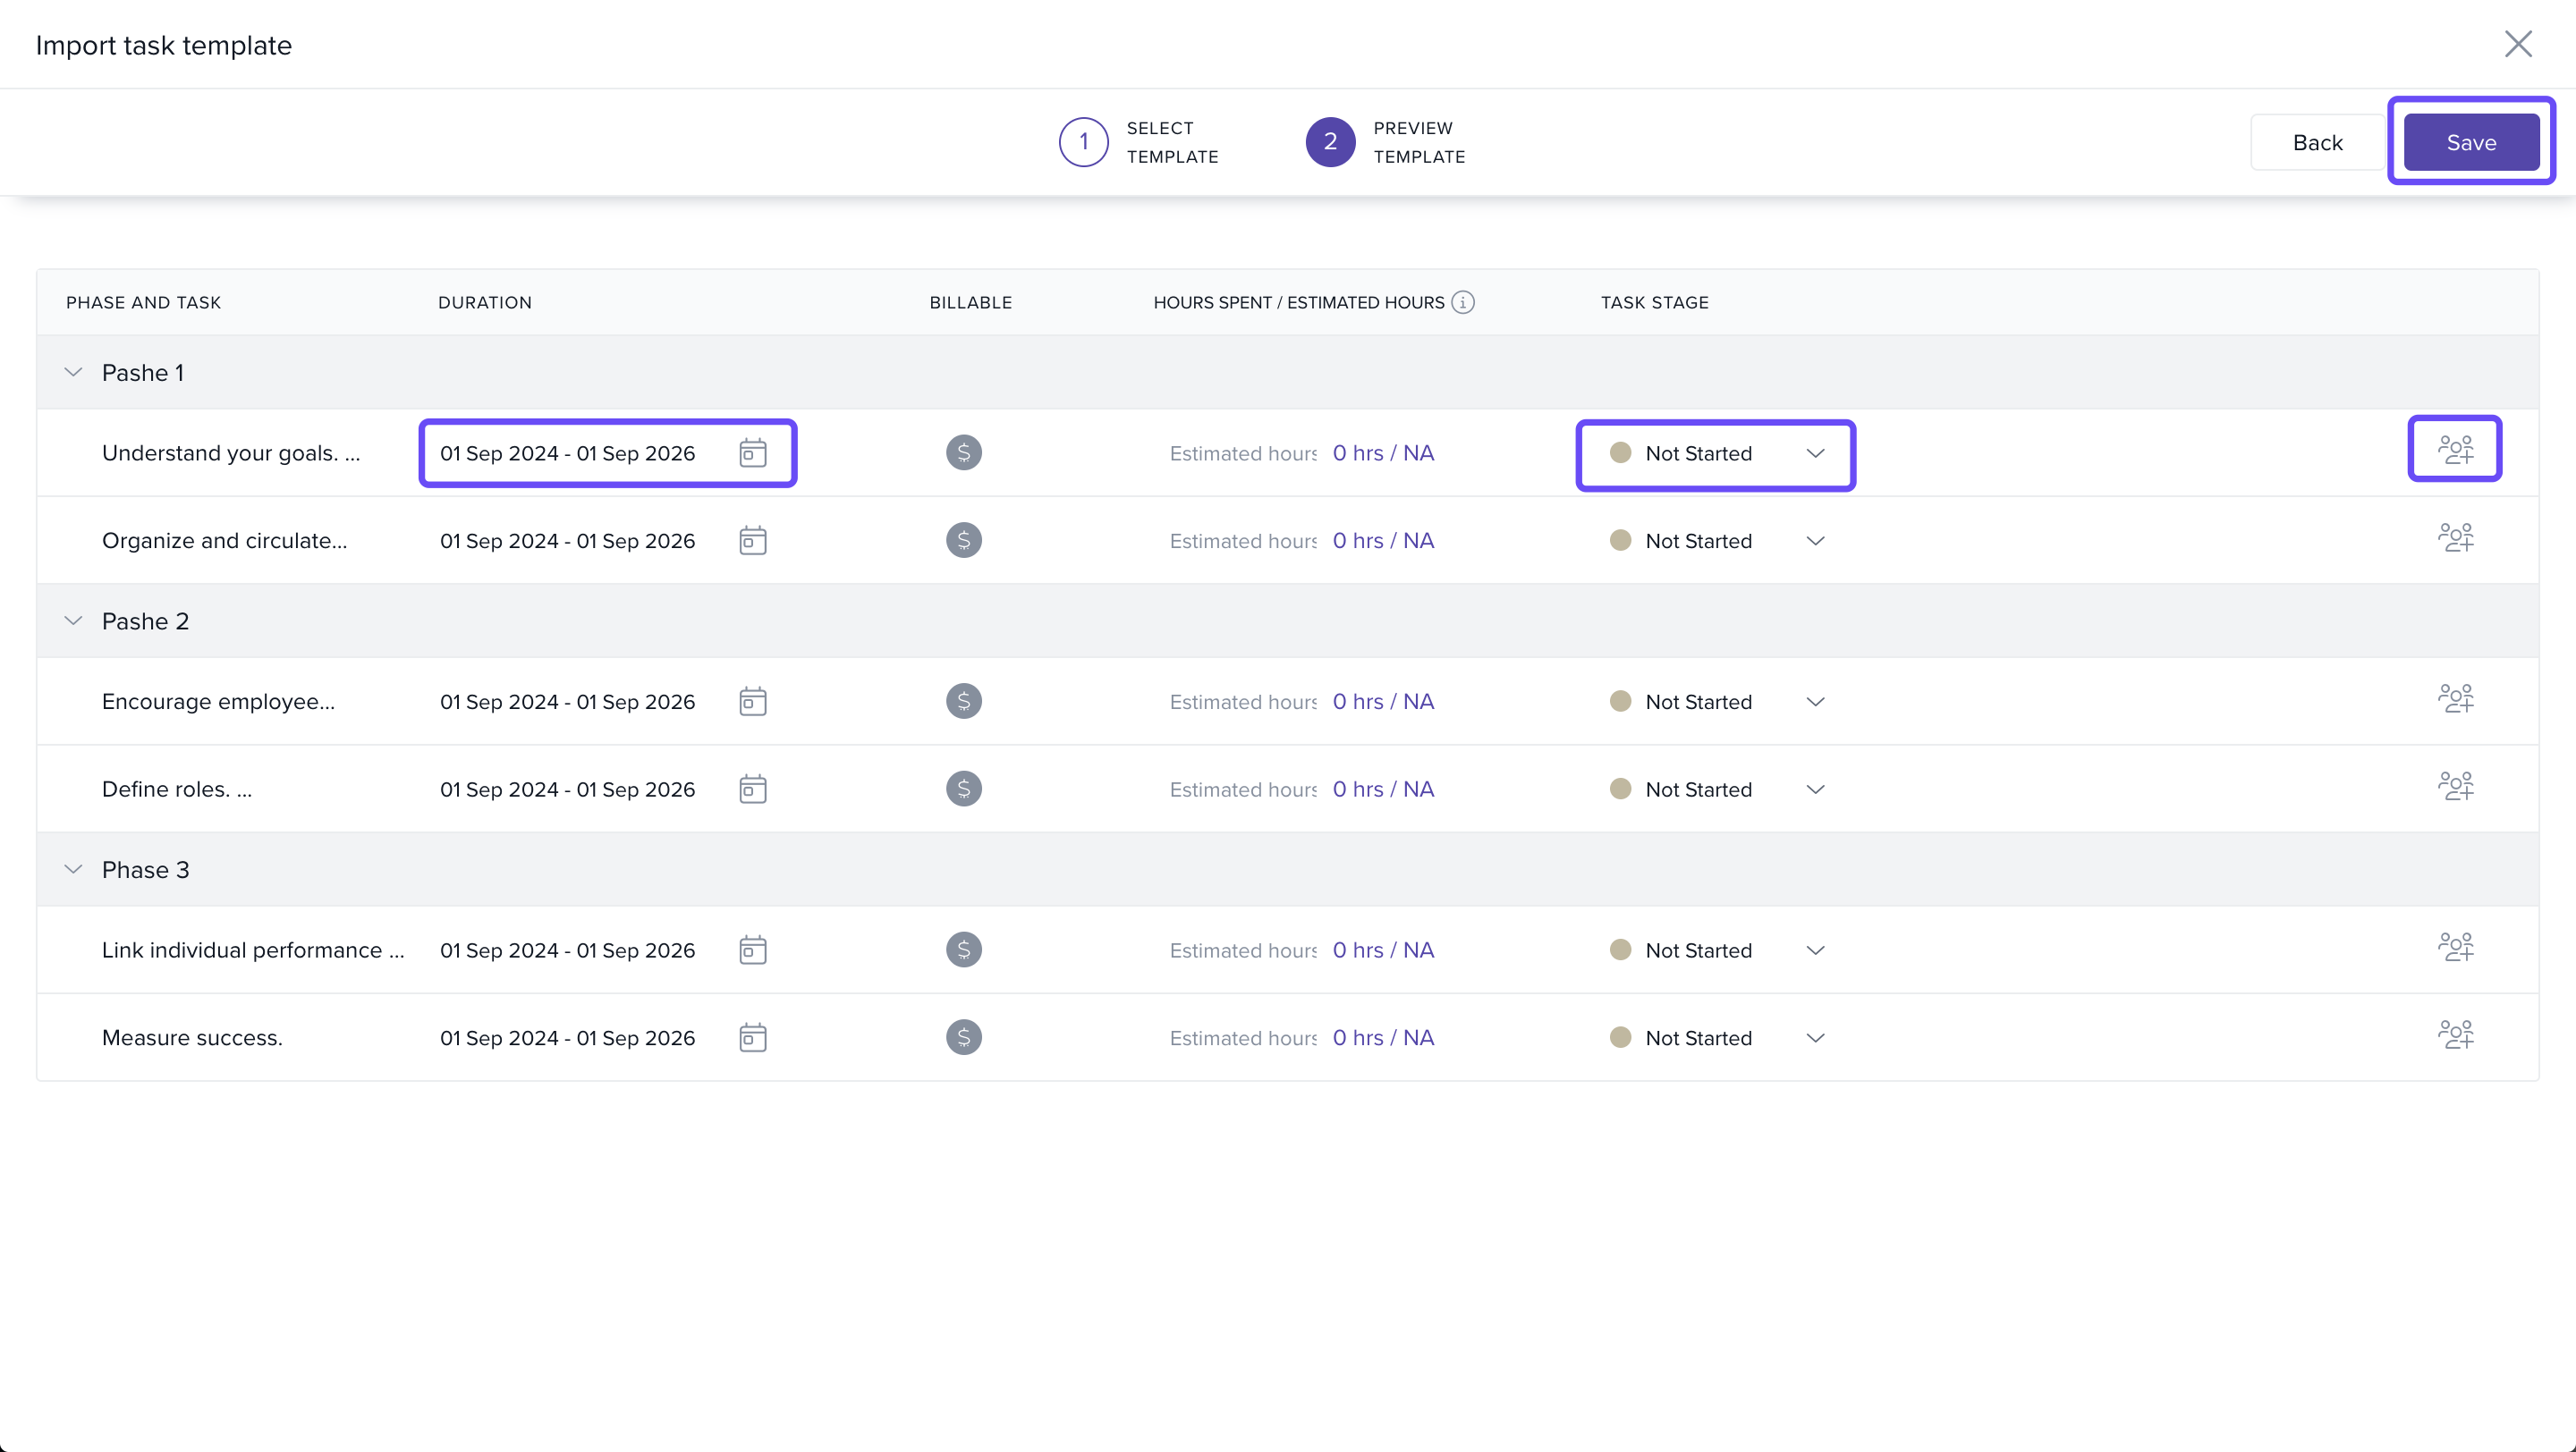Assign members to Define roles task
Viewport: 2576px width, 1452px height.
tap(2455, 787)
